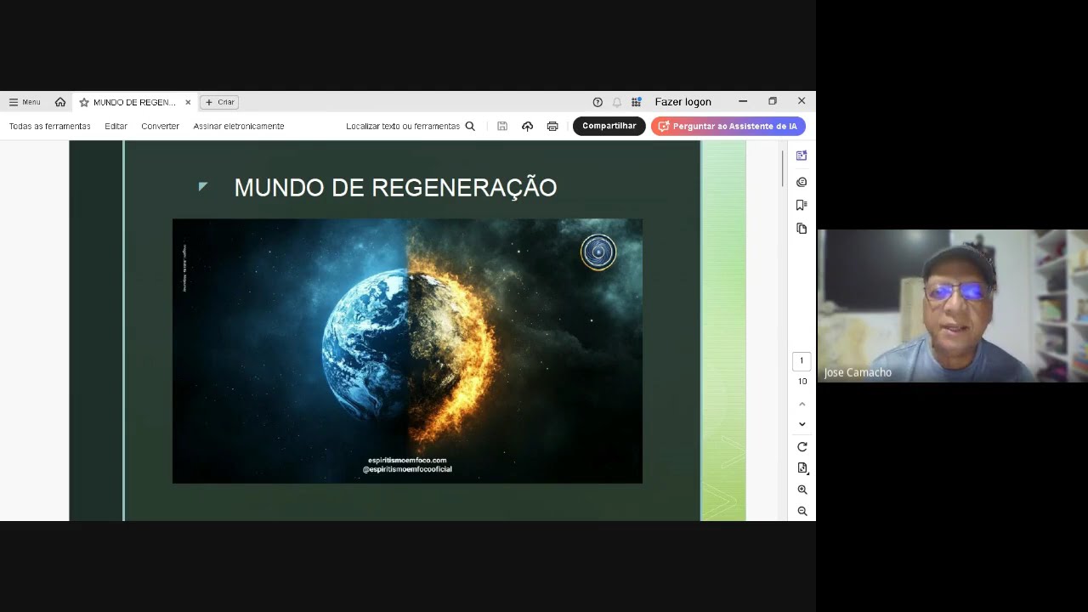
Task: Open the apps grid icon
Action: coord(636,102)
